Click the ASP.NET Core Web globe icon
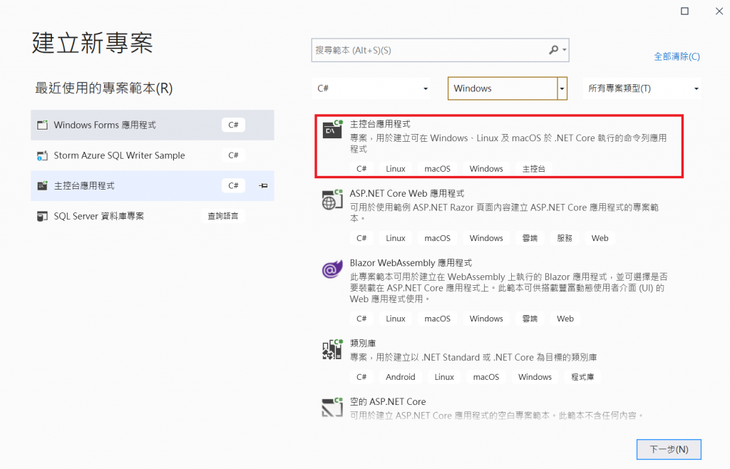Image resolution: width=730 pixels, height=469 pixels. (x=332, y=199)
